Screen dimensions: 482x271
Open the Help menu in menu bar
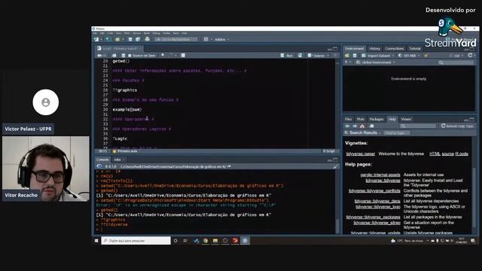tap(184, 33)
